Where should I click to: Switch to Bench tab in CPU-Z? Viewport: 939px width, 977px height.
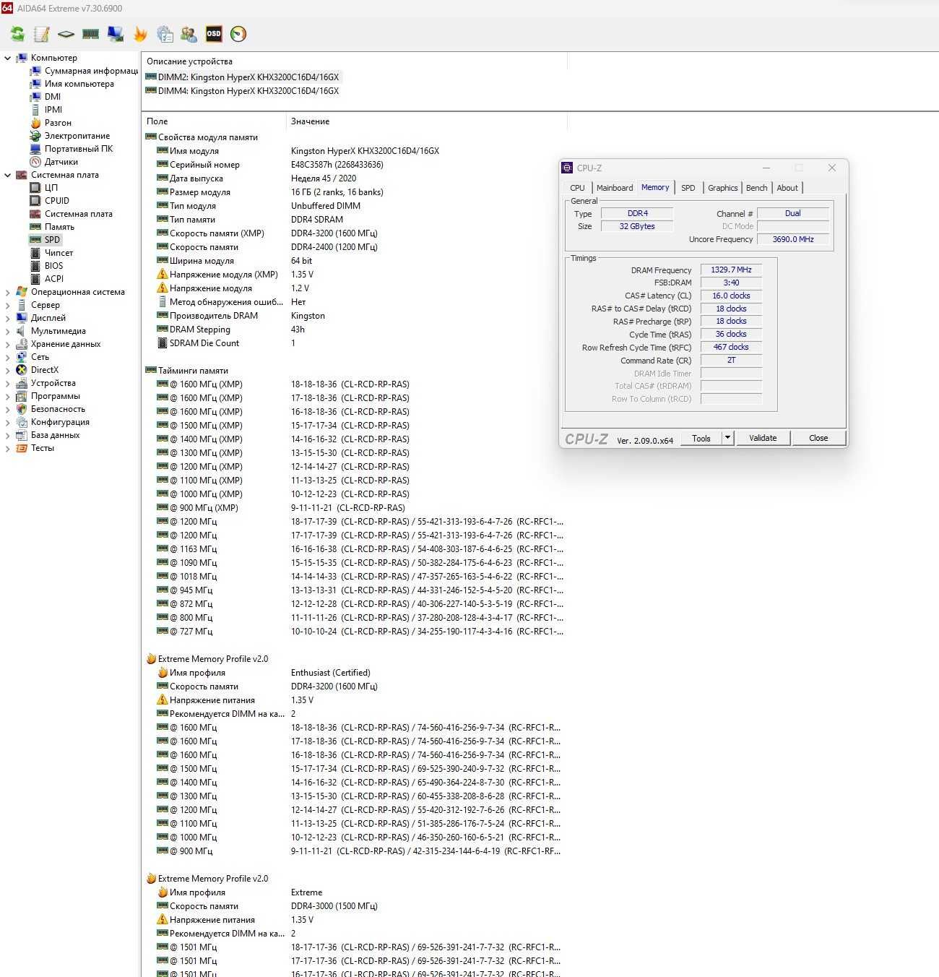(757, 188)
